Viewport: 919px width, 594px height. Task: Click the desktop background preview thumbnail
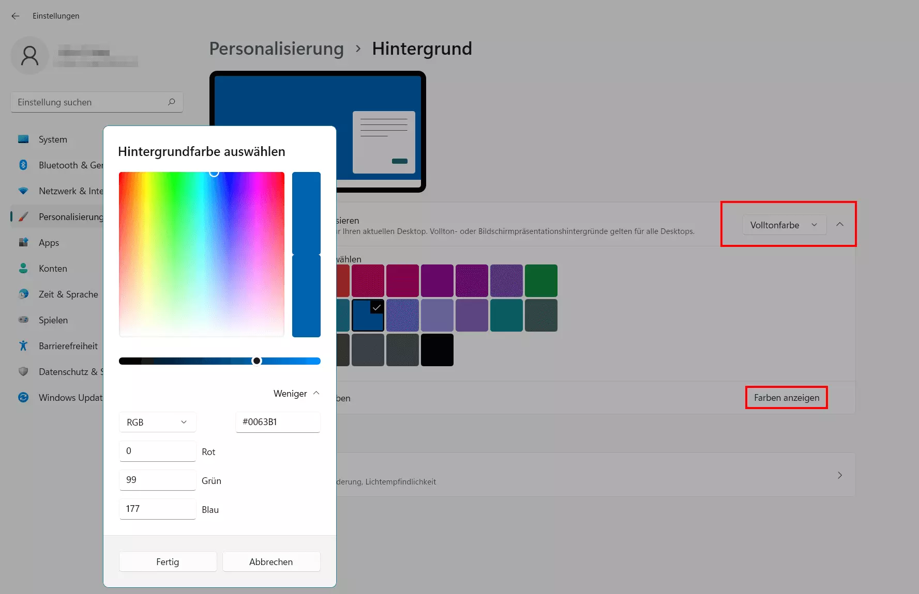click(318, 131)
